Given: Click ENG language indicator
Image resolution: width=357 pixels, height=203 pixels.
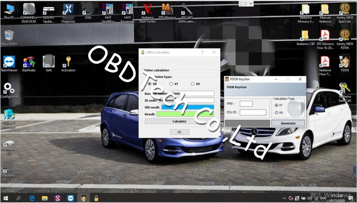Looking at the screenshot, I should 323,198.
